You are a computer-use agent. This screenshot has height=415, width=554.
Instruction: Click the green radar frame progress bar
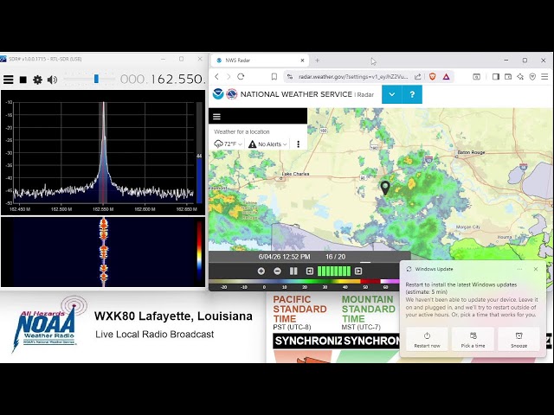[334, 271]
